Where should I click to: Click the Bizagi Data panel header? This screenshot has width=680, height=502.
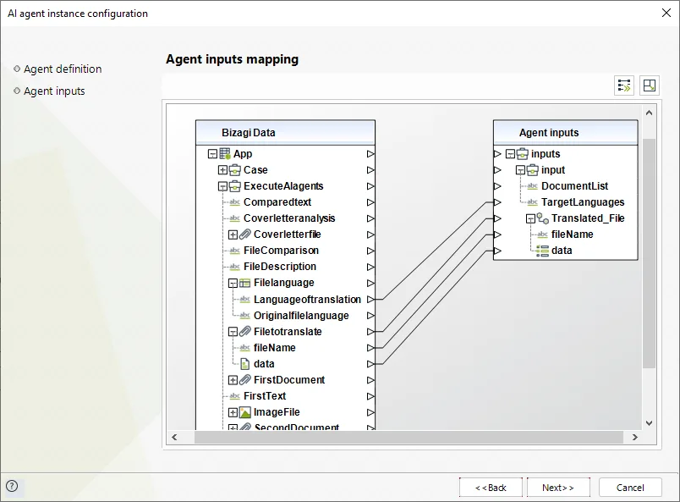(x=285, y=132)
